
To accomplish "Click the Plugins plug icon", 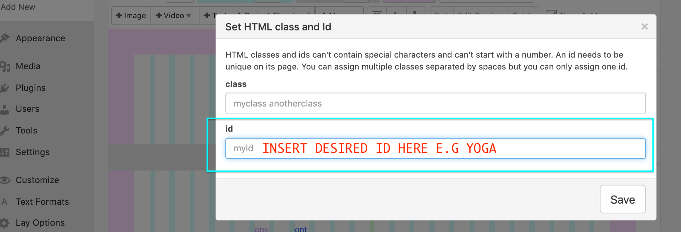I will tap(5, 88).
